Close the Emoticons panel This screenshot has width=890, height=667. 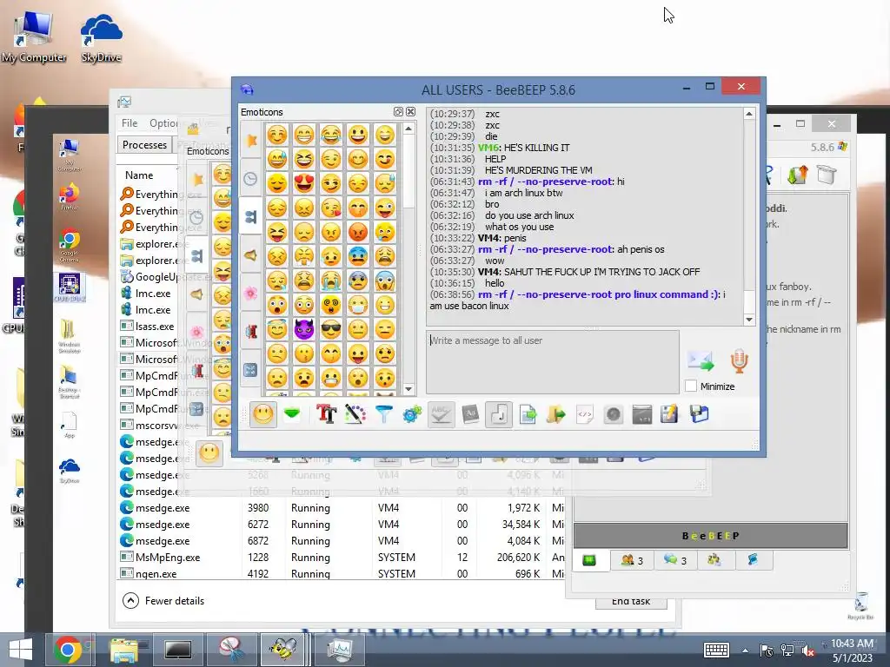(x=411, y=112)
